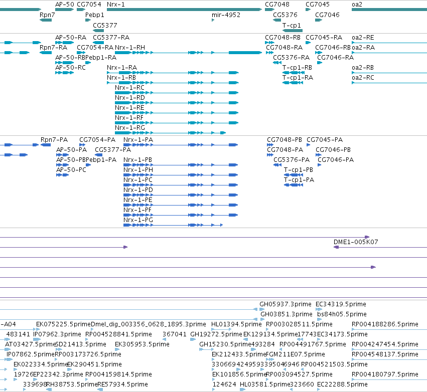427x392 pixels.
Task: Click the CG7048 gene label
Action: (x=277, y=5)
